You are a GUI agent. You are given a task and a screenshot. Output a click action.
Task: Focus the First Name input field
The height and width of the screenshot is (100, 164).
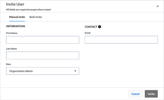click(x=43, y=40)
